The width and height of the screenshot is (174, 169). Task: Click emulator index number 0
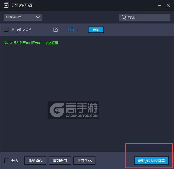(13, 30)
